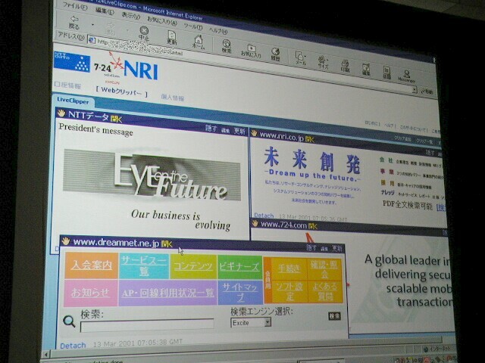Click Detach link on dreamnet panel

(x=73, y=345)
